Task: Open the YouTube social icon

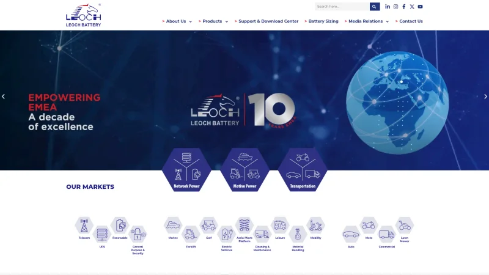Action: tap(420, 7)
